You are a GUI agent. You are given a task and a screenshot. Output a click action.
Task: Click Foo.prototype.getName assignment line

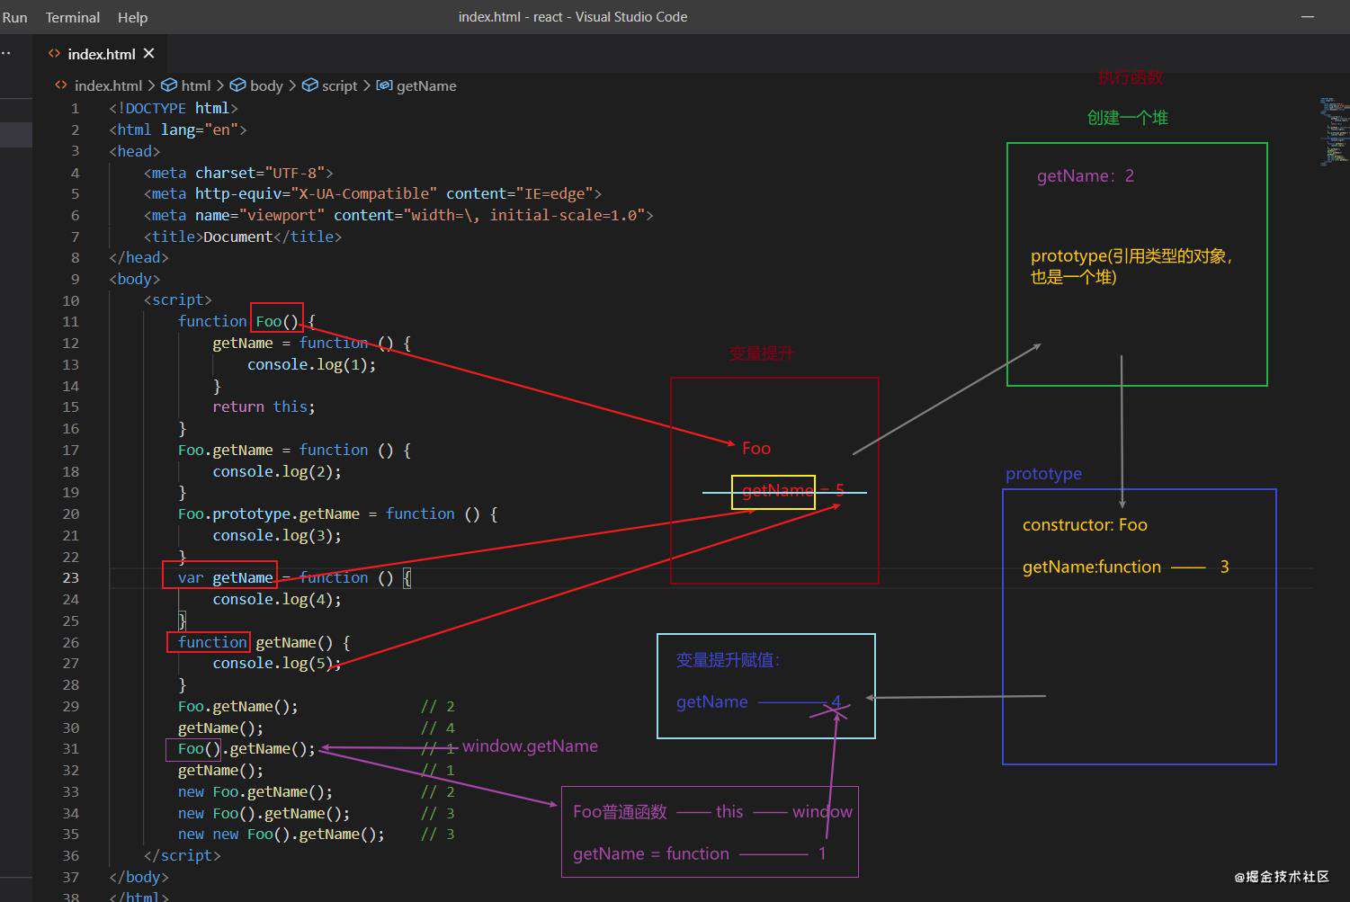(338, 514)
